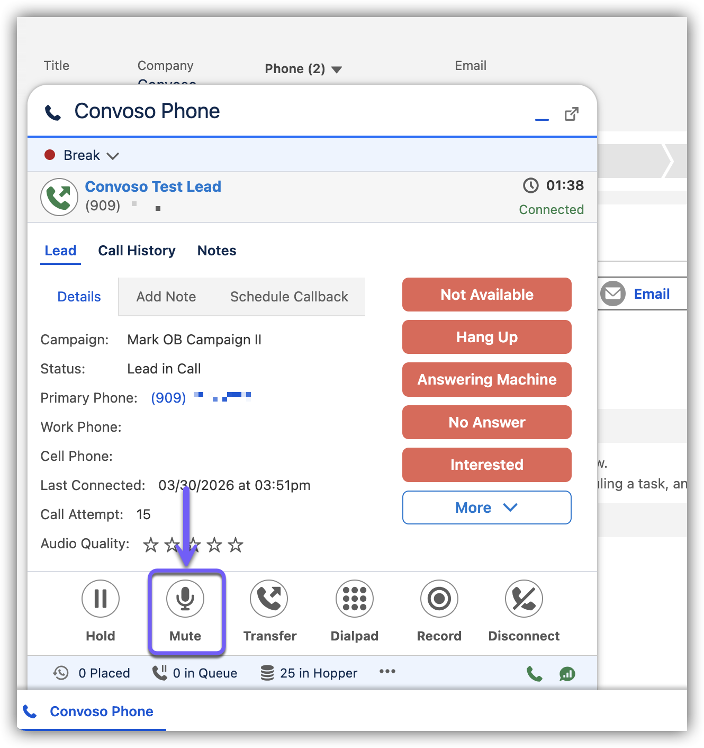Disconnect the current call

point(524,599)
